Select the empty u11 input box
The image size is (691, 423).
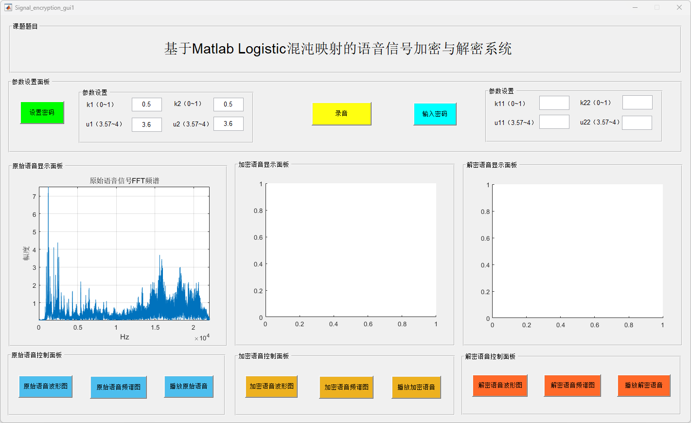pos(554,122)
